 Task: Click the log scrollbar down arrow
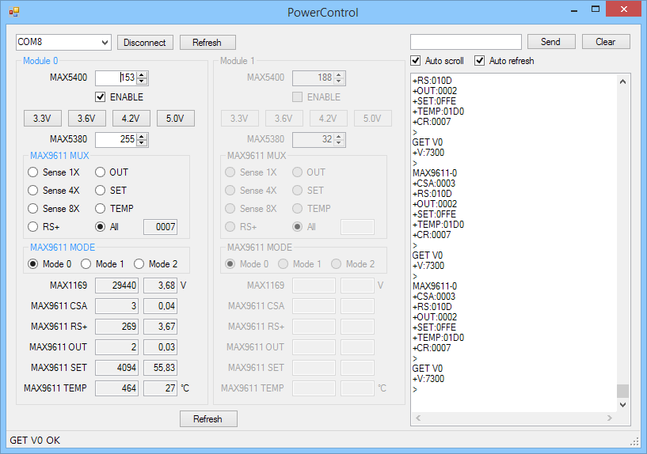(622, 404)
